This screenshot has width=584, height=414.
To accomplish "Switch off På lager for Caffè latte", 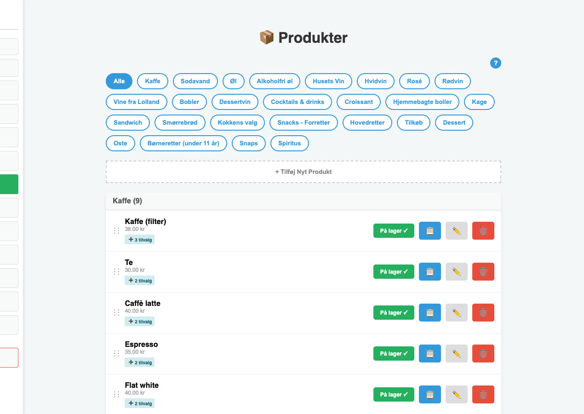I will [394, 313].
